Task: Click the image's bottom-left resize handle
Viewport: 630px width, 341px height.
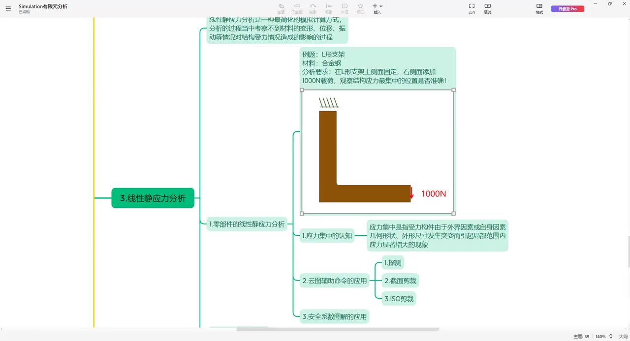Action: [302, 213]
